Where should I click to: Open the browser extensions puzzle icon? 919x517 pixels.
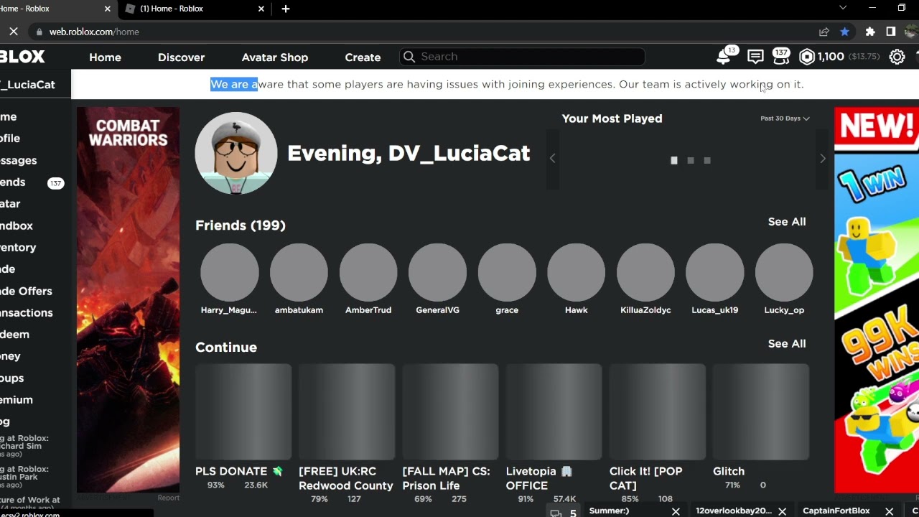point(870,32)
